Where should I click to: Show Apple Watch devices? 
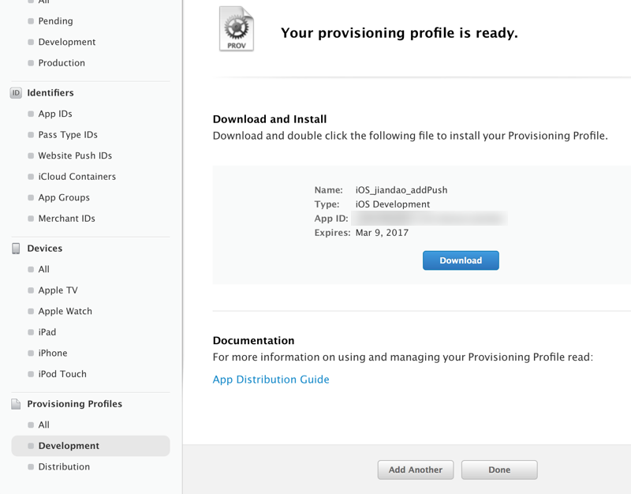[x=65, y=312]
